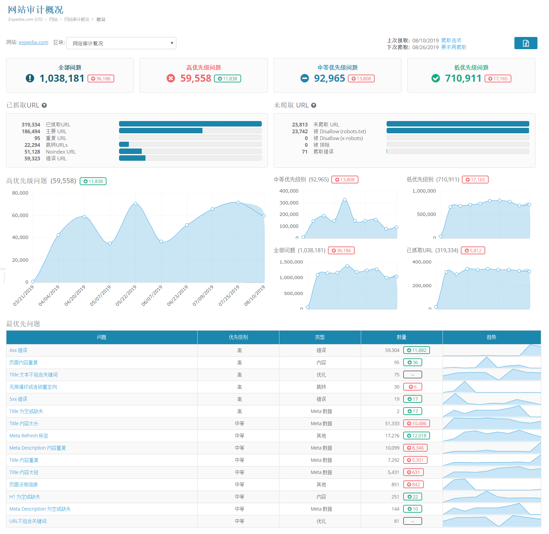Open the 区块 dropdown showing 网站审计概况
This screenshot has width=549, height=534.
pos(121,43)
